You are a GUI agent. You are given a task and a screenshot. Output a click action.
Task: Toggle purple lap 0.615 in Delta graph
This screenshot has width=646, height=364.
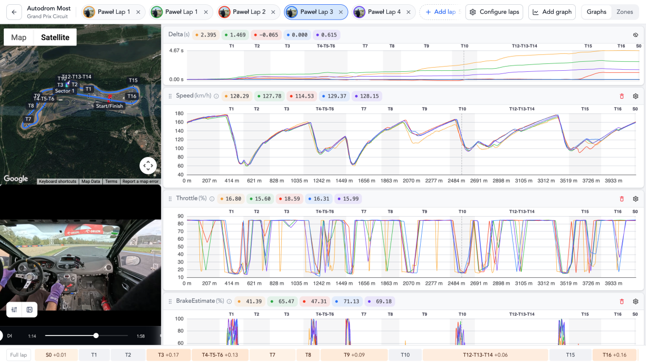[327, 35]
